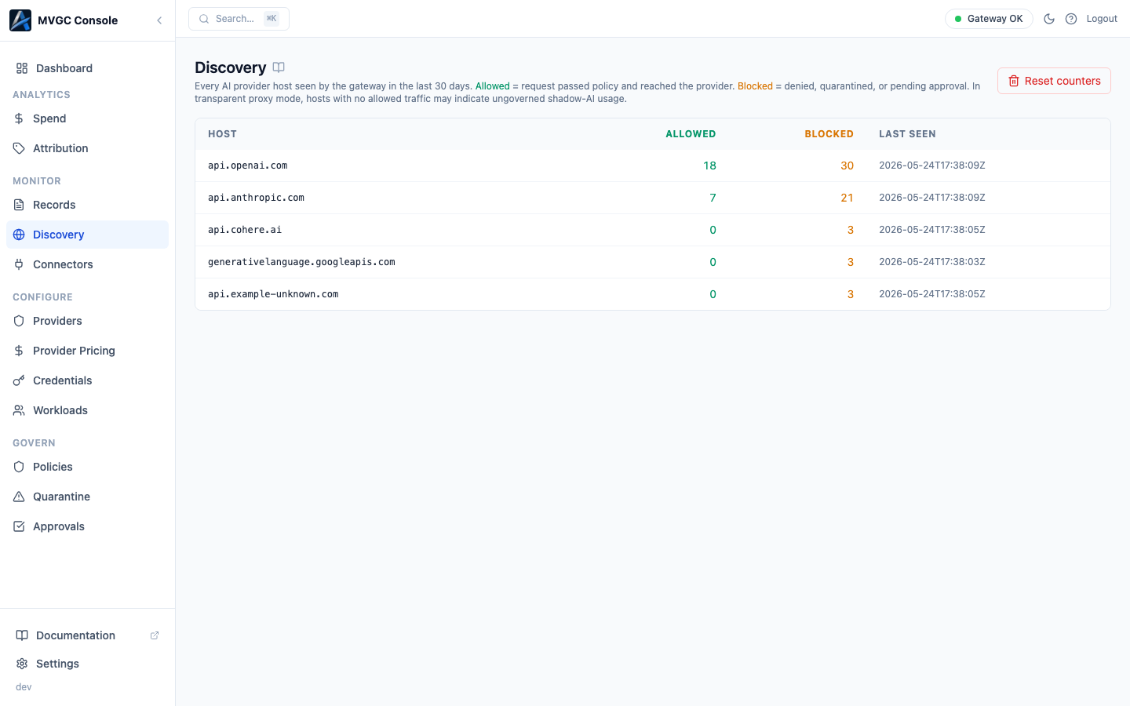
Task: Click the Providers shield icon
Action: pos(19,321)
